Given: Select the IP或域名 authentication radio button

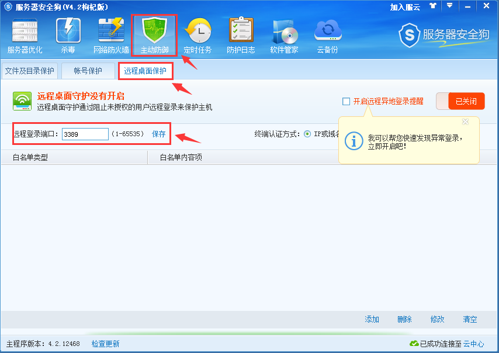Looking at the screenshot, I should coord(307,134).
